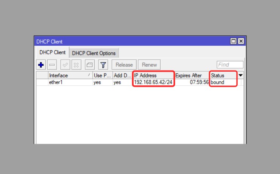280x174 pixels.
Task: Click into the Find search field
Action: [x=230, y=65]
